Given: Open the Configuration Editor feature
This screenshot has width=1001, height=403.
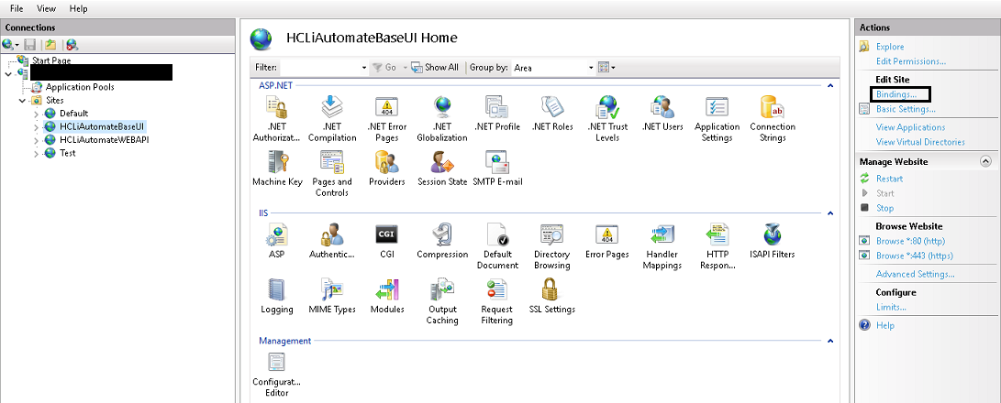Looking at the screenshot, I should (277, 375).
